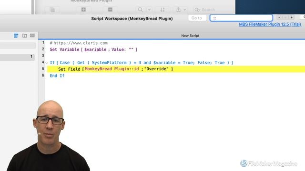This screenshot has height=171, width=305.
Task: Click the Search field in background window
Action: pyautogui.click(x=213, y=9)
